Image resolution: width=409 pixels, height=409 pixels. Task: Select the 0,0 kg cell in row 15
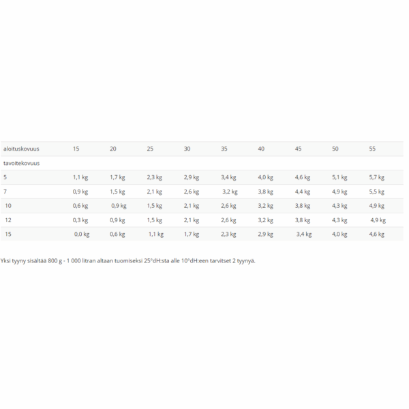coord(82,234)
